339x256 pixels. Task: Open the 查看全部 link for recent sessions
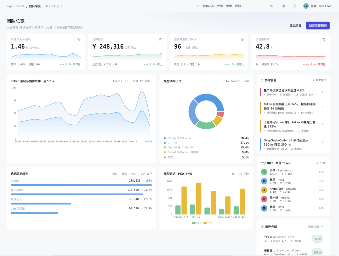click(315, 227)
